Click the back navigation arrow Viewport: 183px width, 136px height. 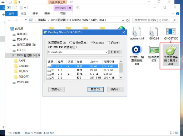pyautogui.click(x=9, y=20)
